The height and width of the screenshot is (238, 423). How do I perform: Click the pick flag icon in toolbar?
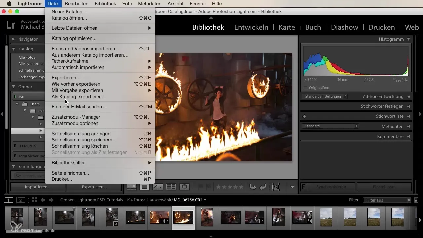200,187
